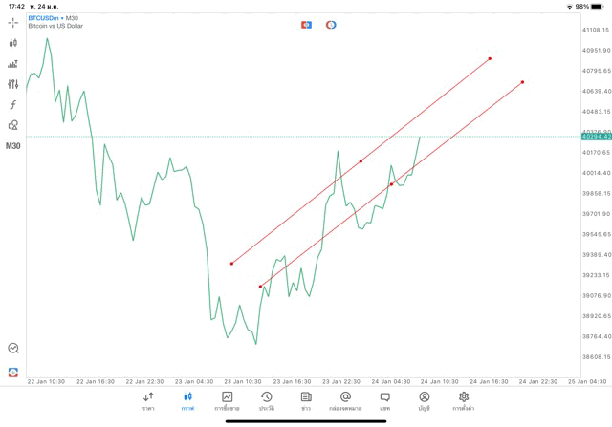Open the accounts person tab
612x427 pixels.
[424, 400]
